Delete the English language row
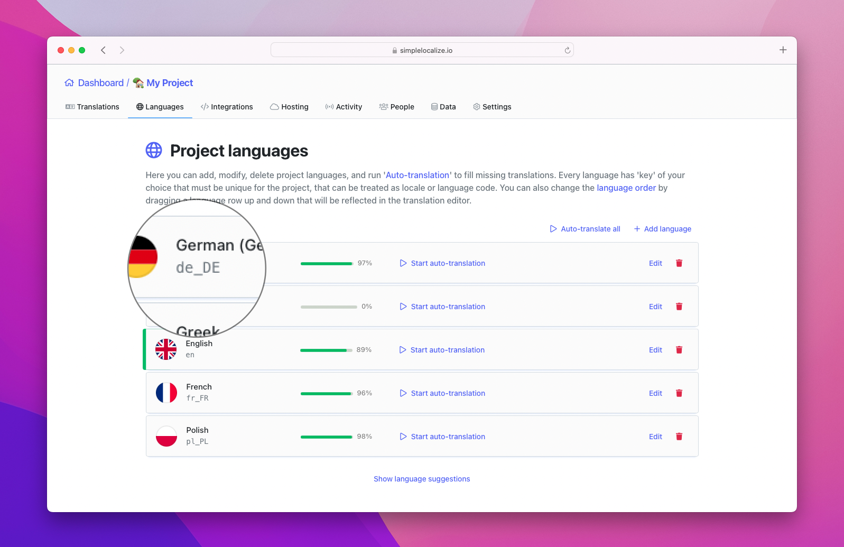This screenshot has width=844, height=547. click(x=679, y=350)
